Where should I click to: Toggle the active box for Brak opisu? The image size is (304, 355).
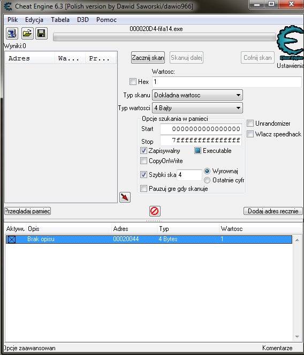(x=12, y=240)
